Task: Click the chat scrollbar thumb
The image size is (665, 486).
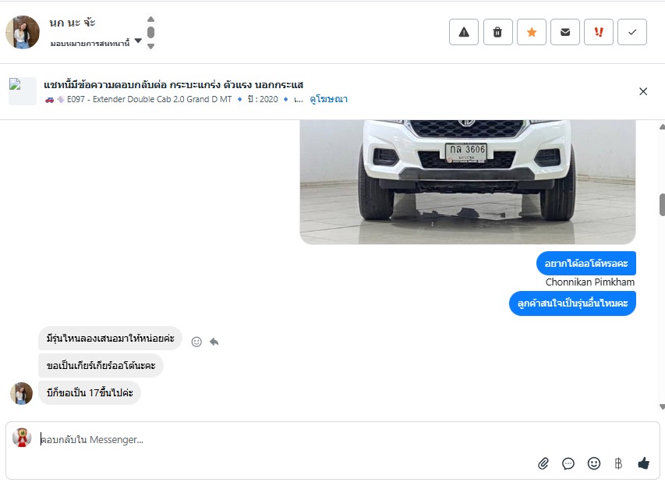Action: (x=662, y=204)
